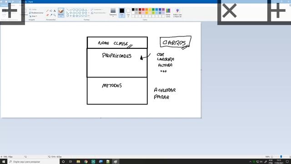Choose the Rounded rectangle shape
Viewport: 291px width, 164px height.
(80, 10)
